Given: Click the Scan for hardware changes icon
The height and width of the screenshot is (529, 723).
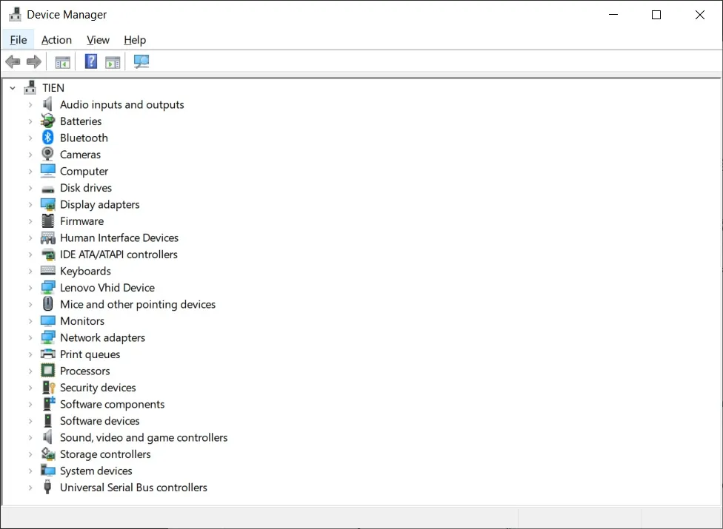Looking at the screenshot, I should (x=141, y=61).
